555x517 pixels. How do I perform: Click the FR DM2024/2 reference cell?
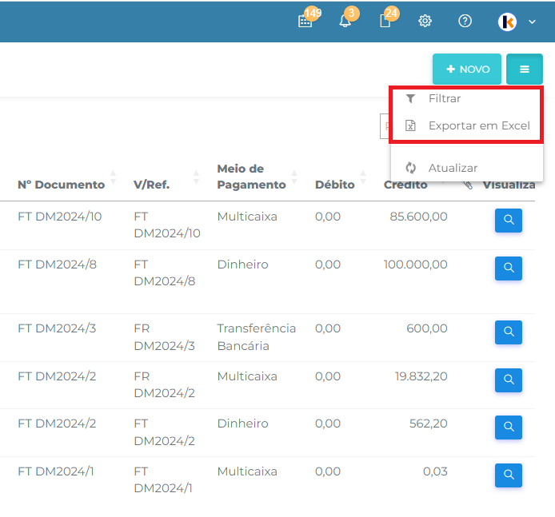pyautogui.click(x=164, y=384)
